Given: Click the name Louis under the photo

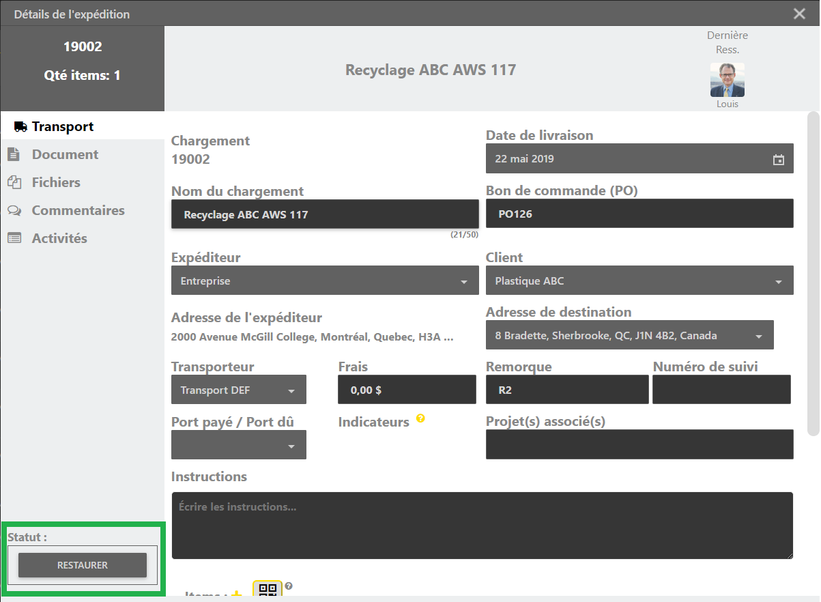Looking at the screenshot, I should [728, 104].
